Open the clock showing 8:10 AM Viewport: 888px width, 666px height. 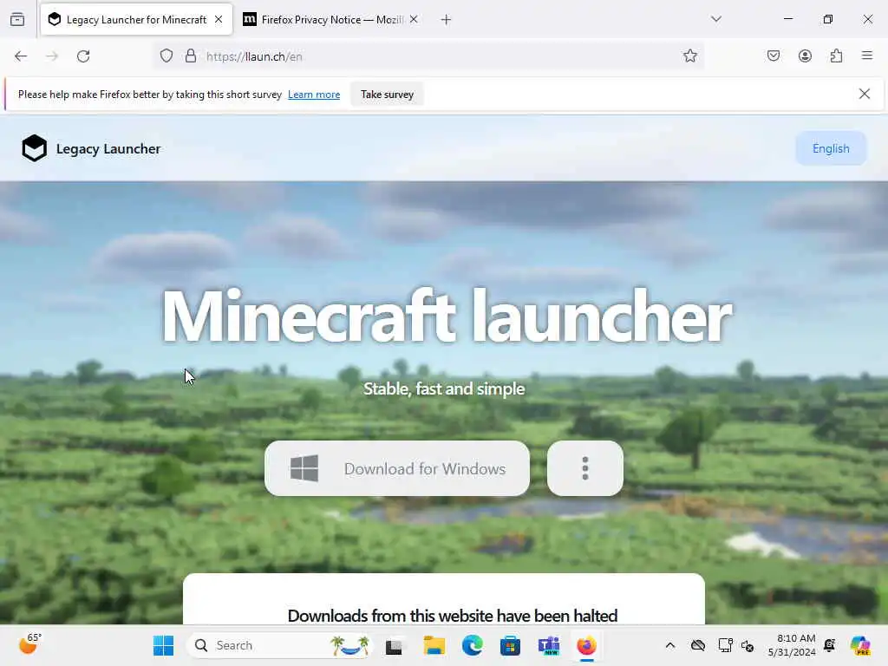click(792, 645)
